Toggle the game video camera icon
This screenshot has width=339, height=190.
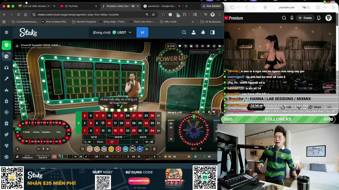click(220, 46)
